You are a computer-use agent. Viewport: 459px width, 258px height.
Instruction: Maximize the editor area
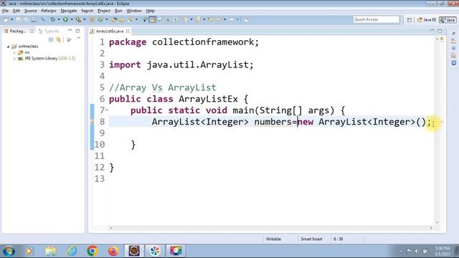pos(440,31)
